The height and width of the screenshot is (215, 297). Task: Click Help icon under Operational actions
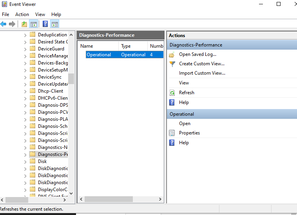(172, 143)
